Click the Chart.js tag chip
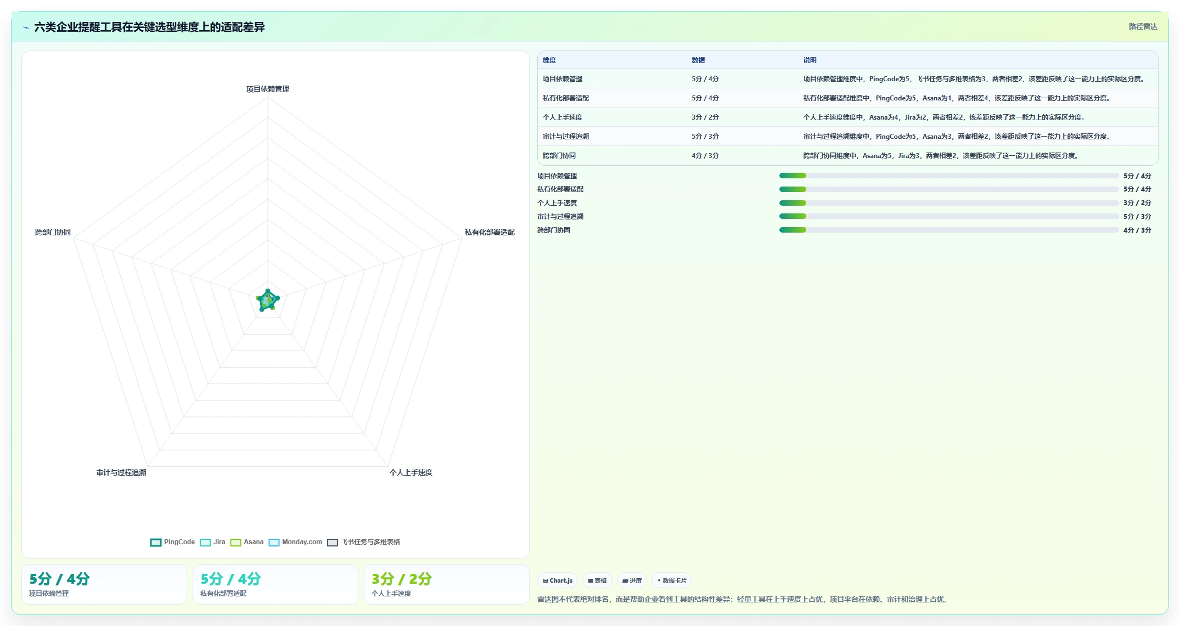 pos(558,580)
